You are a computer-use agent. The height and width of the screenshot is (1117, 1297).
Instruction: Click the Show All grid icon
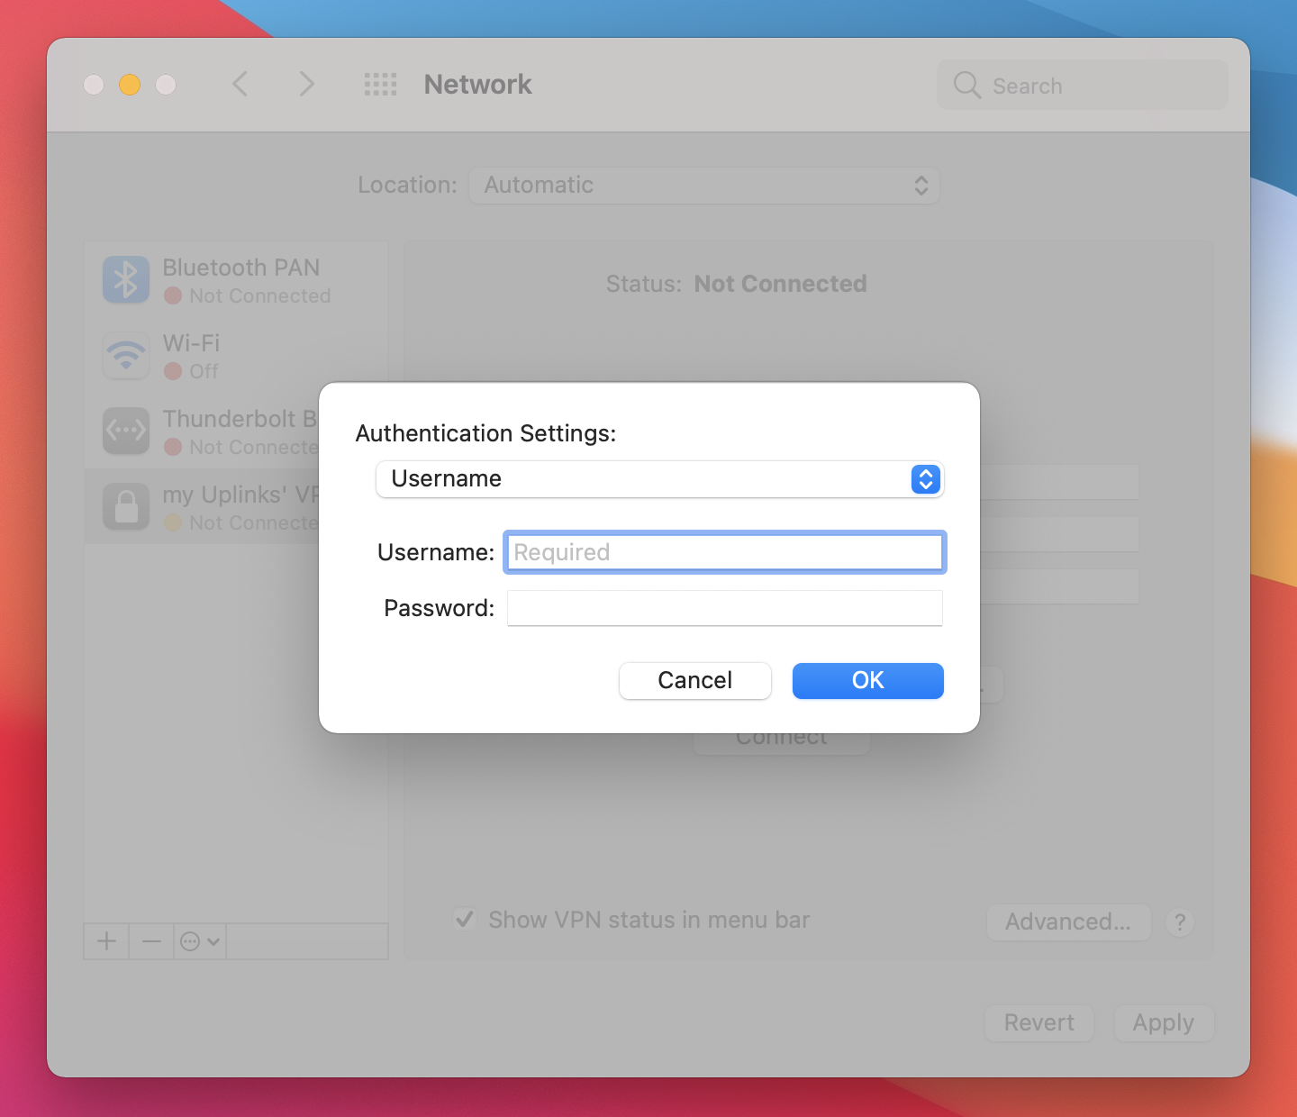[x=380, y=84]
